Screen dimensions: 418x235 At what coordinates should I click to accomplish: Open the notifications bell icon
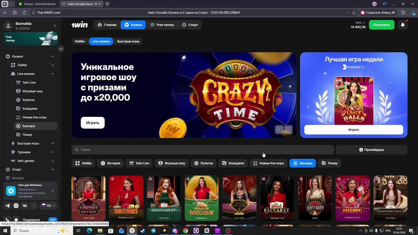[x=403, y=25]
